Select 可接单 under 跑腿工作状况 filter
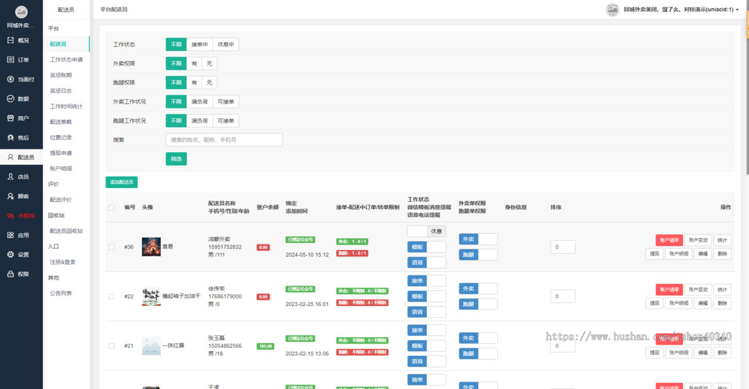The image size is (749, 389). 225,121
